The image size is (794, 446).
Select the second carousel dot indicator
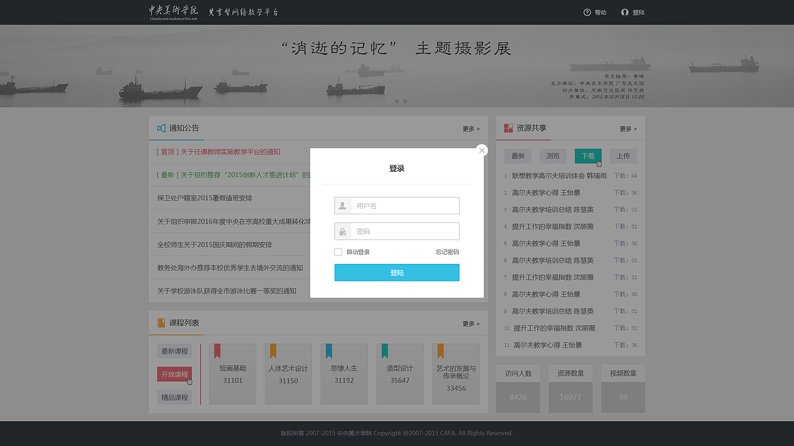397,101
